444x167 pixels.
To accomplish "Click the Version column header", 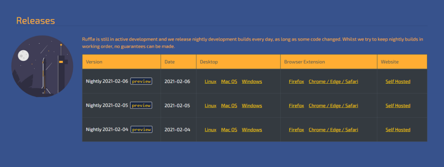I will pos(121,62).
